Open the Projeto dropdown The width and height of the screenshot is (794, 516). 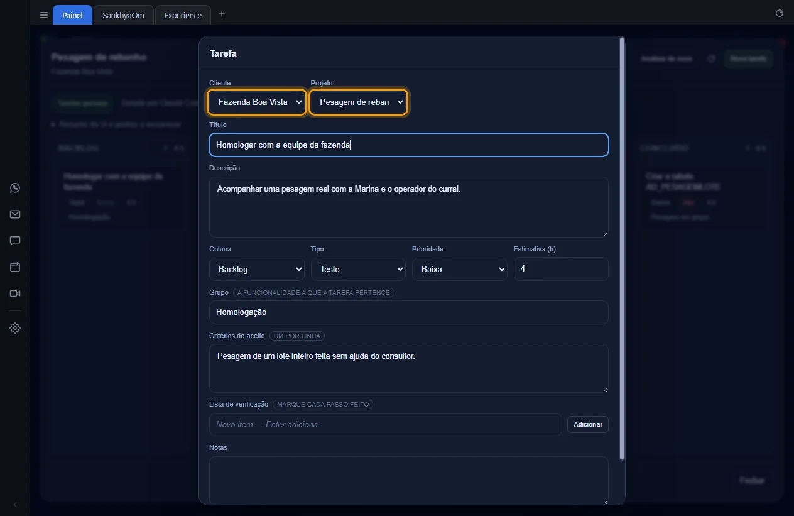(359, 102)
